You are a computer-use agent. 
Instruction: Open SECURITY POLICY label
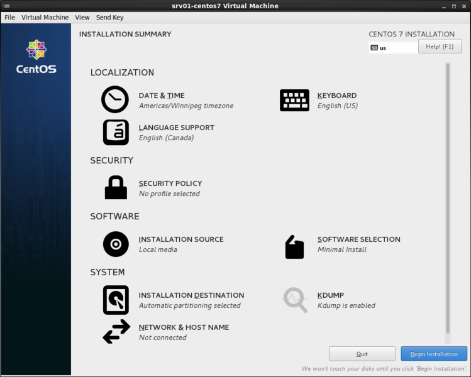[x=170, y=183]
